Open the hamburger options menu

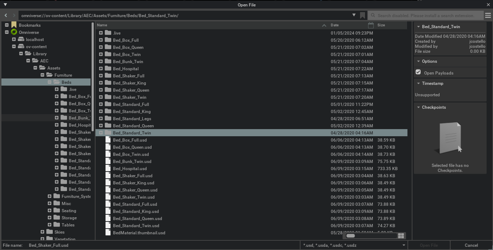(488, 15)
